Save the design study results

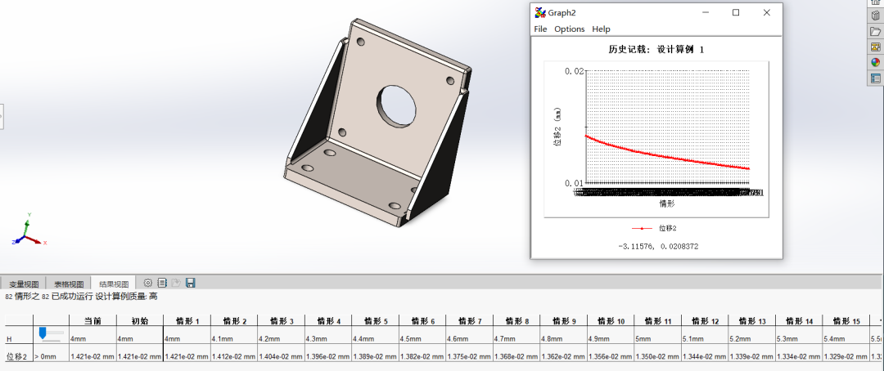click(190, 283)
